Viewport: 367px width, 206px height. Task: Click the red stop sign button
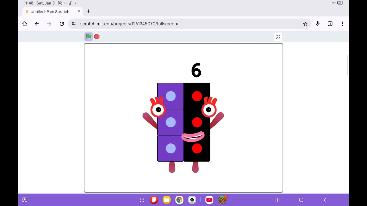[x=97, y=37]
